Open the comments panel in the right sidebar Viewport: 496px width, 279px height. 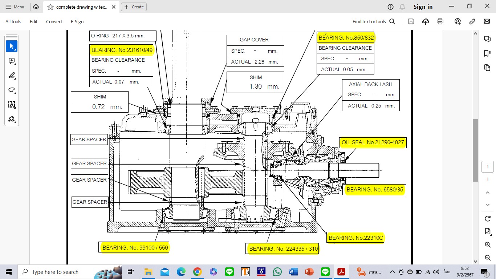487,39
